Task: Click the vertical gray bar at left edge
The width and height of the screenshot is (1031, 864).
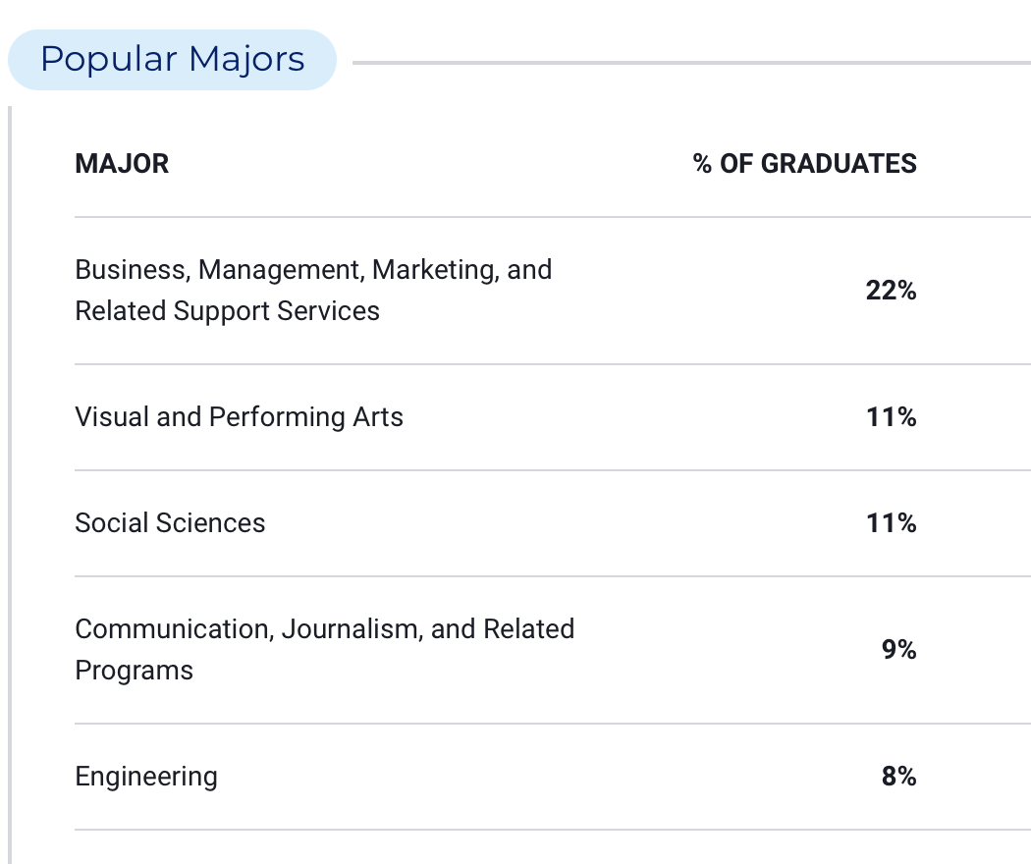Action: [x=9, y=485]
